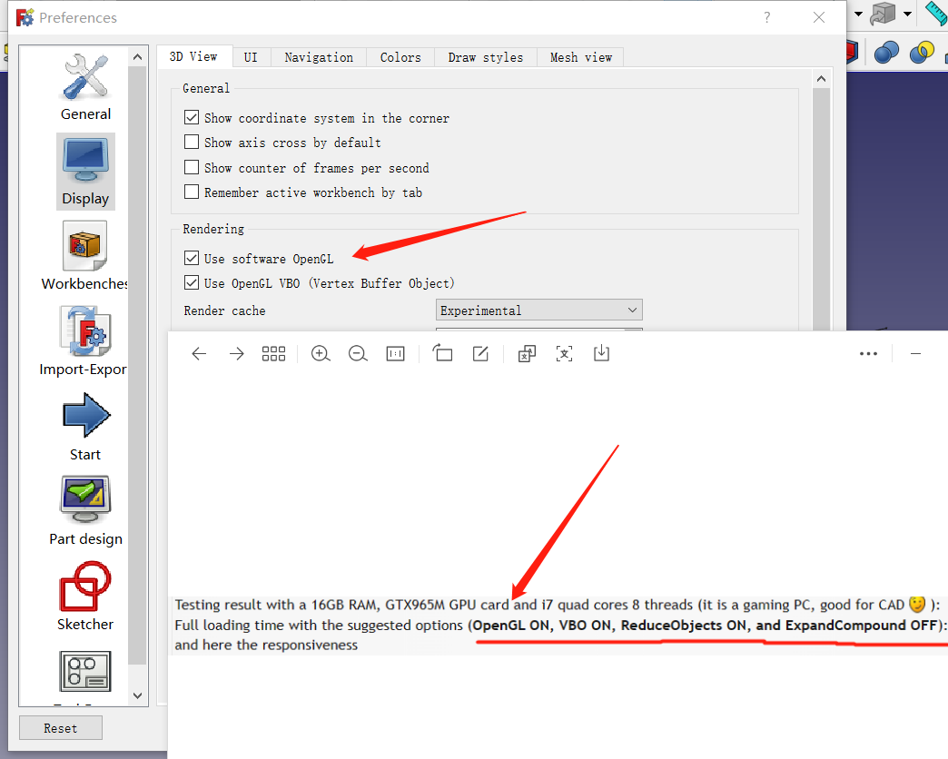Click the save/download image icon
Screen dimensions: 948x759
pos(601,354)
